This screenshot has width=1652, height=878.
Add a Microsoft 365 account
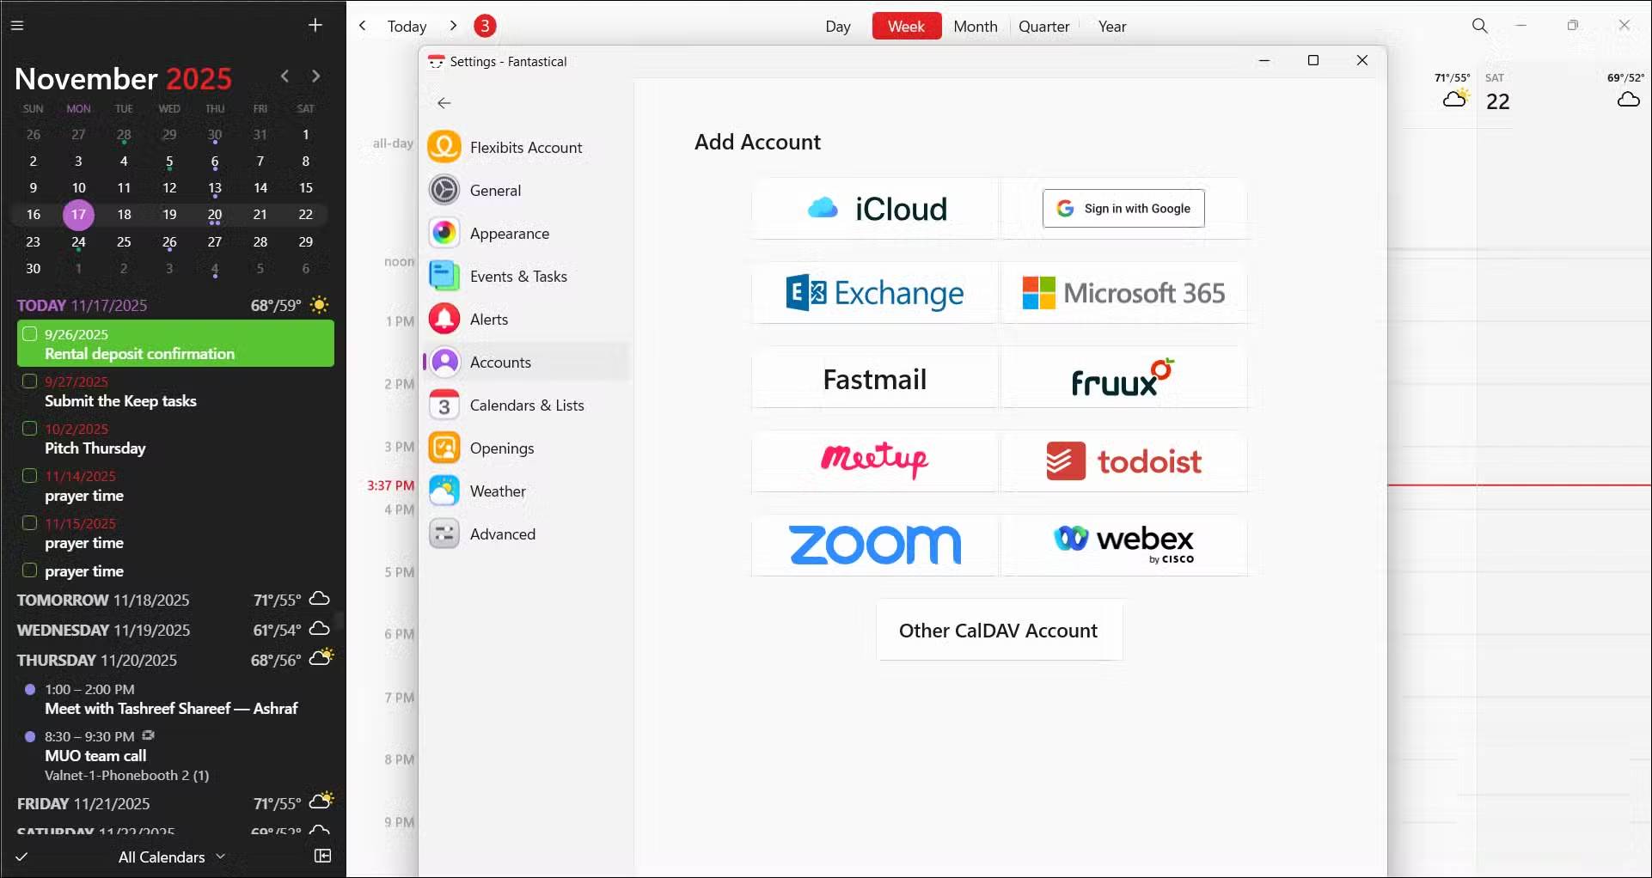tap(1123, 293)
